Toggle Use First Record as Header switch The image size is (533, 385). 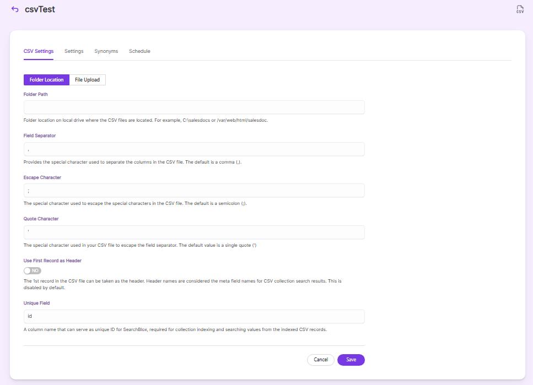[33, 270]
